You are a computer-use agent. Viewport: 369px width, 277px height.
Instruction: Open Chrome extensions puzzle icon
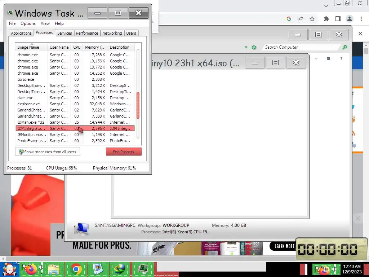point(326,19)
